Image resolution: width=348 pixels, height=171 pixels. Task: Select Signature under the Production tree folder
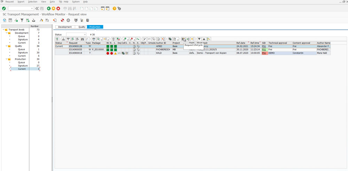23,66
